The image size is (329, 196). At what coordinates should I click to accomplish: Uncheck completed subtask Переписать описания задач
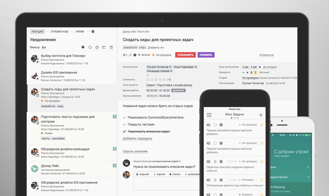(x=124, y=131)
